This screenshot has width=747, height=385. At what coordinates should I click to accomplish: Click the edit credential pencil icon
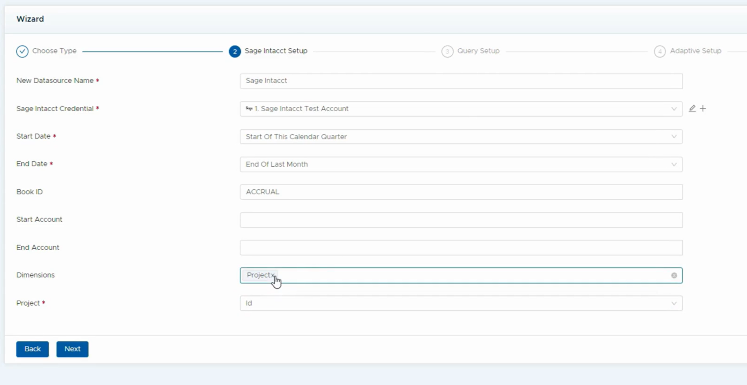pyautogui.click(x=692, y=108)
